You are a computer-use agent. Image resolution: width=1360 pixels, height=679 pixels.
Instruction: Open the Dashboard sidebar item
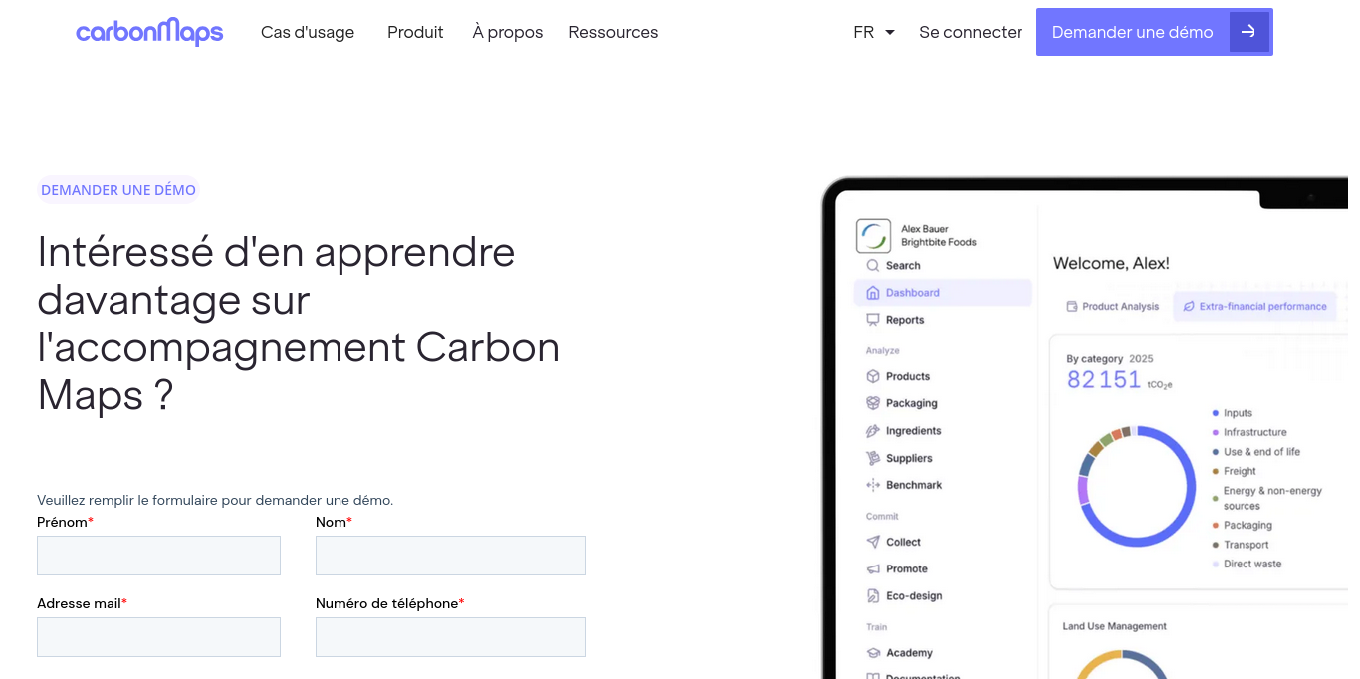(x=871, y=292)
